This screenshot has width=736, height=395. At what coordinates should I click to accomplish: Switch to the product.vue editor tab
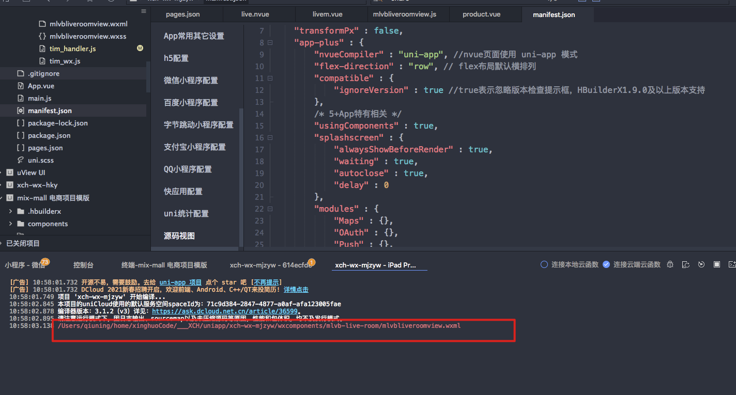click(x=482, y=14)
